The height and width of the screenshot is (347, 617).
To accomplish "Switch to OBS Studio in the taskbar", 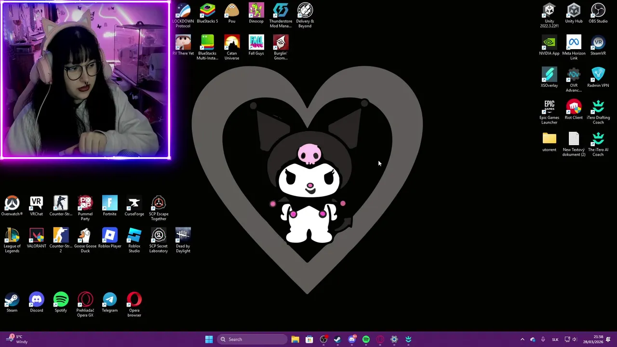I will click(x=323, y=339).
